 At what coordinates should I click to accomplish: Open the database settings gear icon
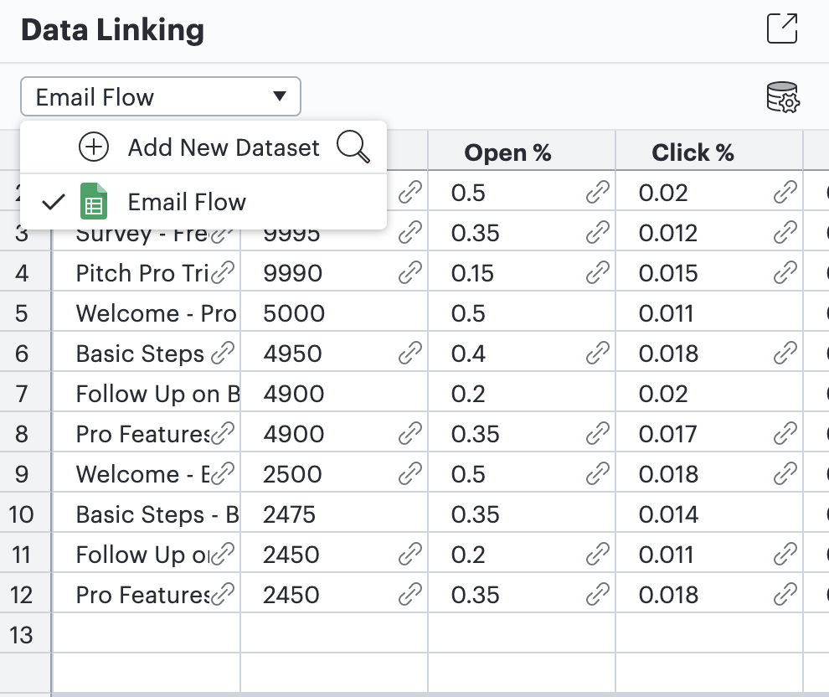point(783,97)
